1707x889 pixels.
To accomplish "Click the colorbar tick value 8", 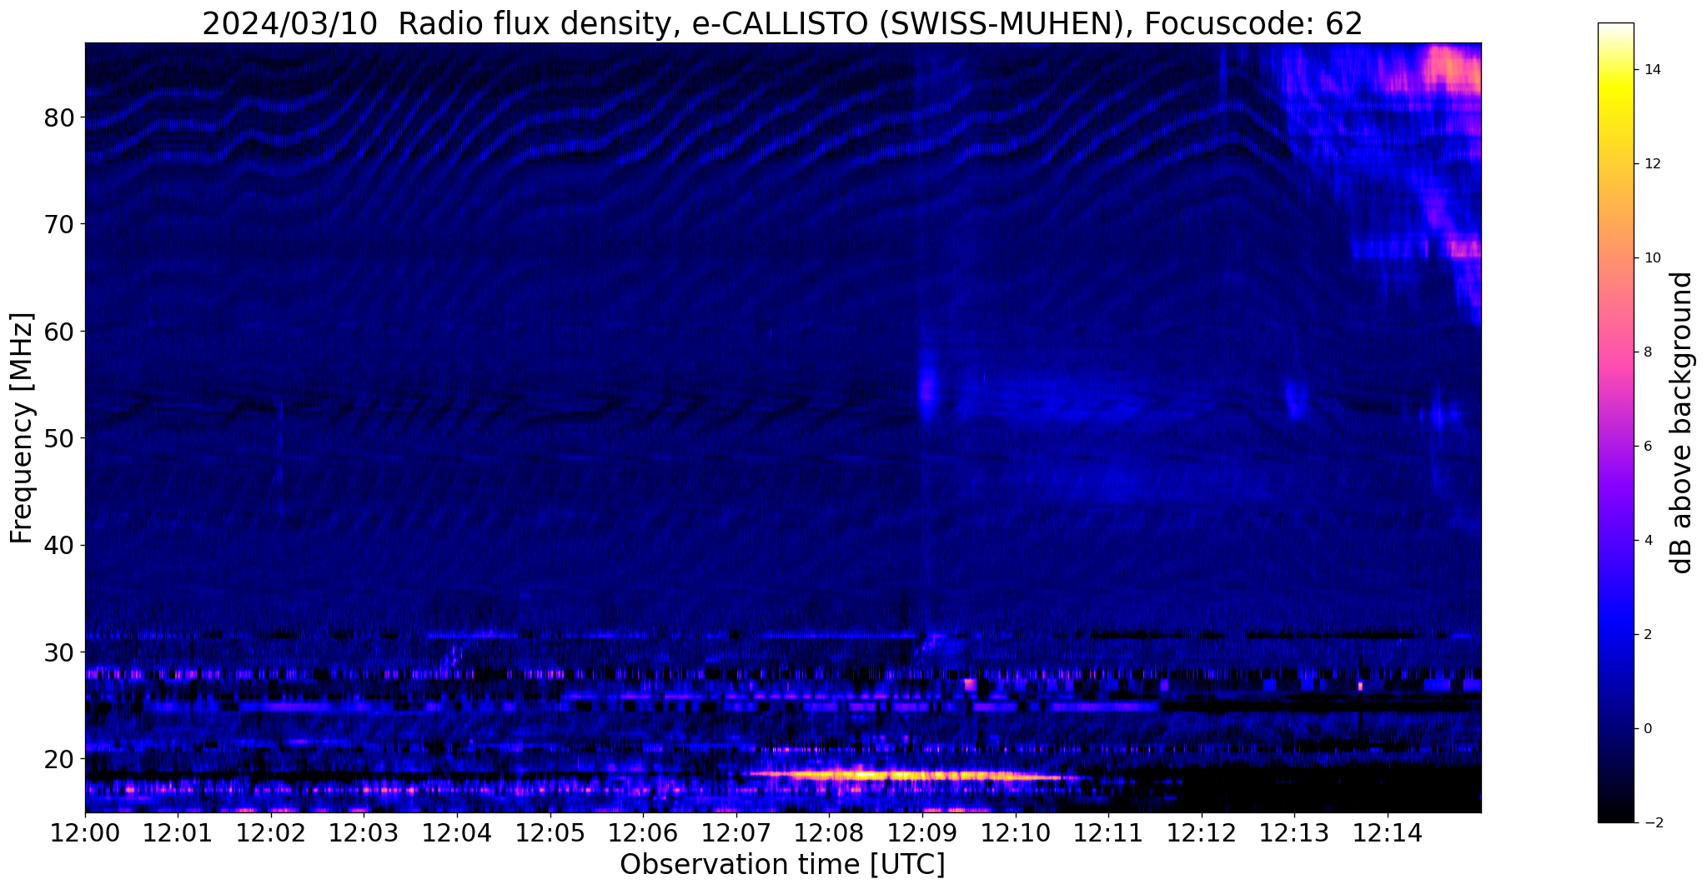I will click(1648, 352).
